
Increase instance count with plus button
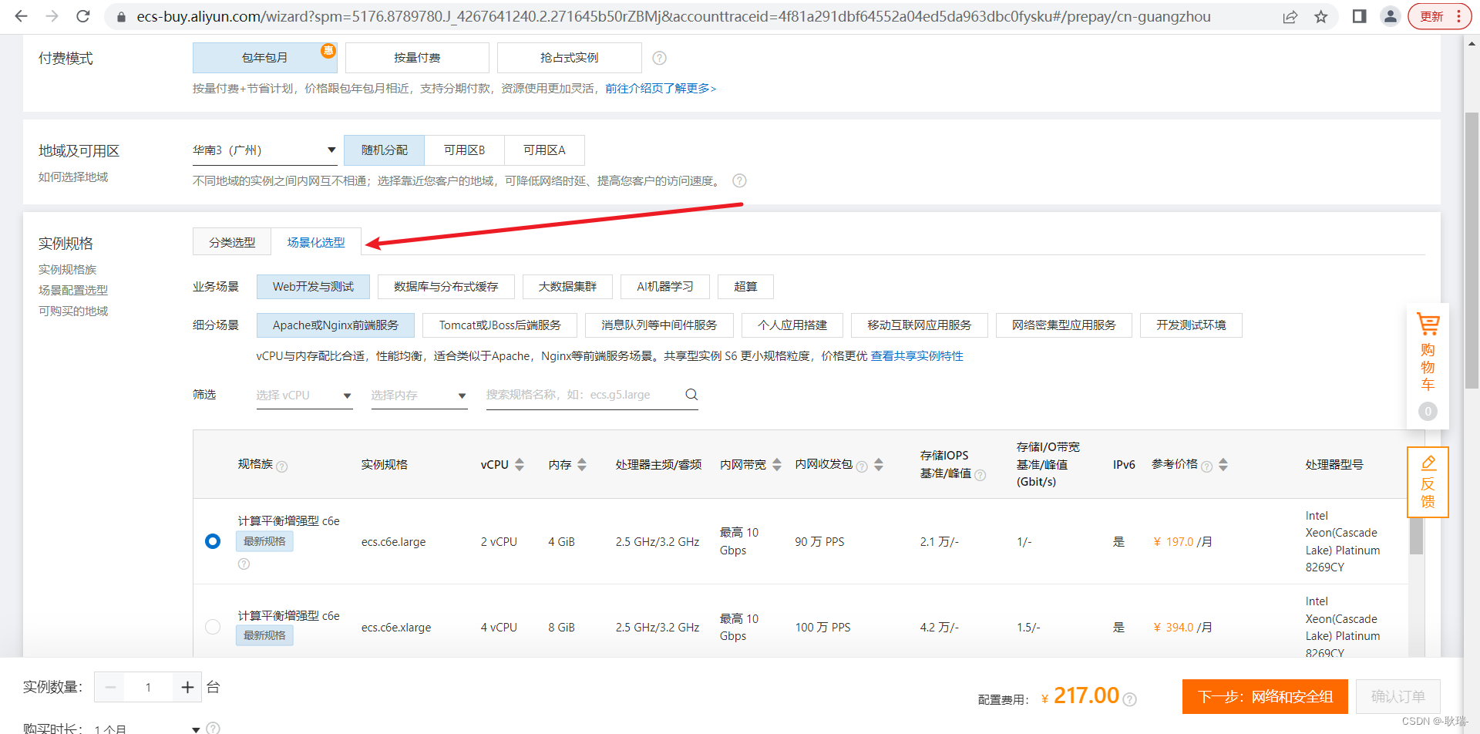(x=187, y=687)
